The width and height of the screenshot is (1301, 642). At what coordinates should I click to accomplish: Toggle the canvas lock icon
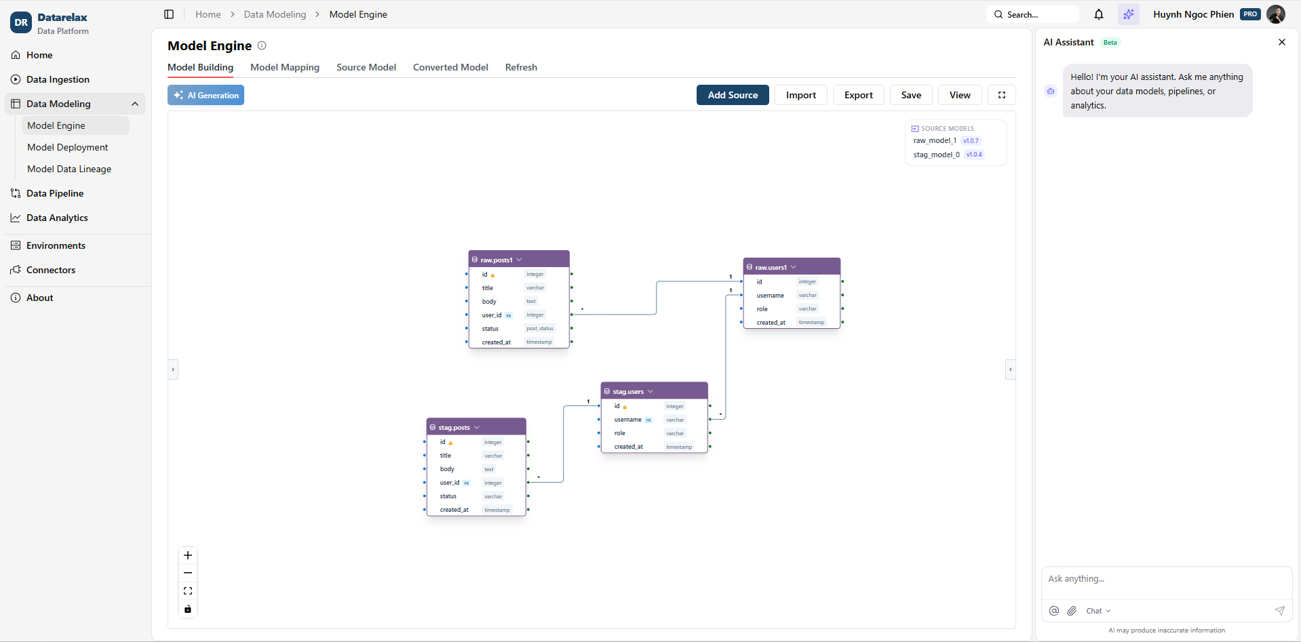click(x=188, y=609)
